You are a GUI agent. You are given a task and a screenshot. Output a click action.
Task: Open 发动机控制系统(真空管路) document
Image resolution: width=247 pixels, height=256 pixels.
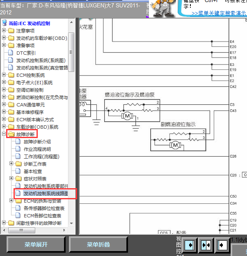[x=42, y=68]
